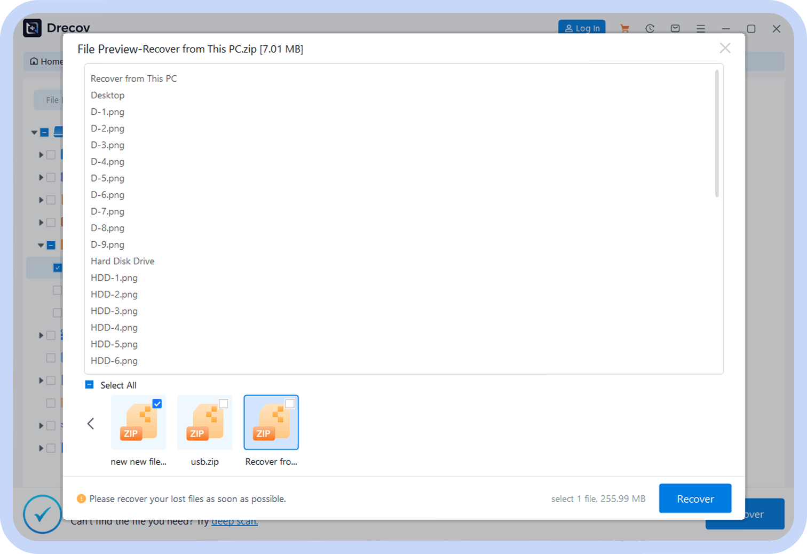Toggle the Select All checkbox

pos(90,385)
